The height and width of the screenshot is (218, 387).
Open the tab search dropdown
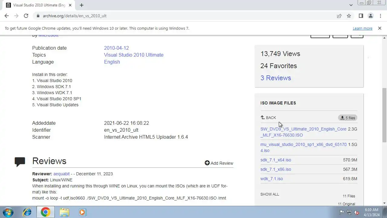[351, 5]
